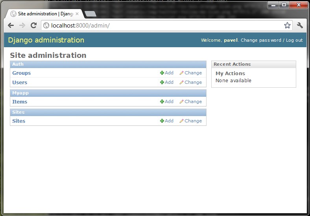Click the username pavel in the header
310x216 pixels.
point(231,40)
